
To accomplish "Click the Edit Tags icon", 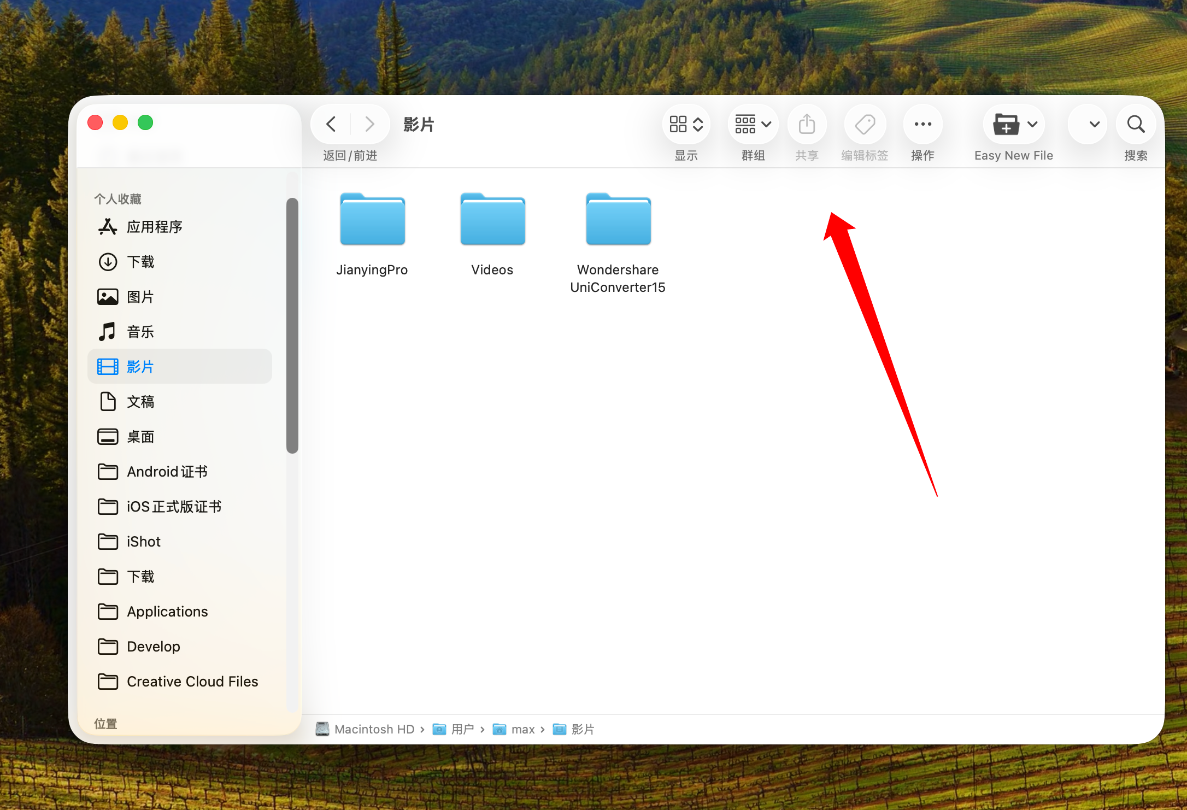I will point(865,124).
